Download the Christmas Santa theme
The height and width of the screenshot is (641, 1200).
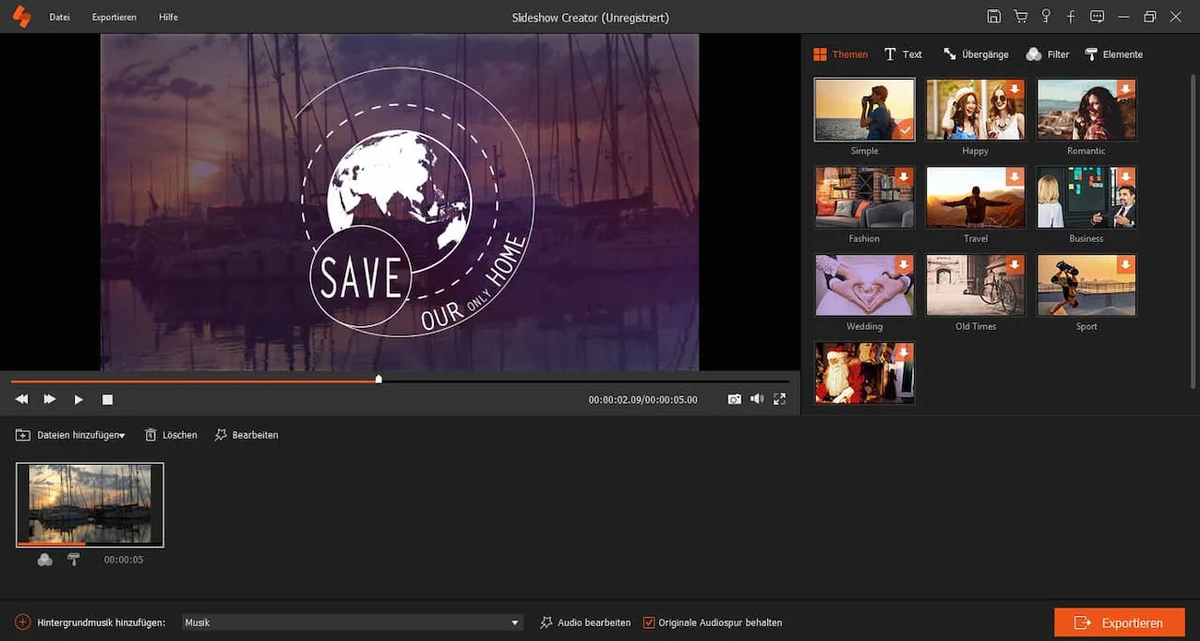(904, 353)
